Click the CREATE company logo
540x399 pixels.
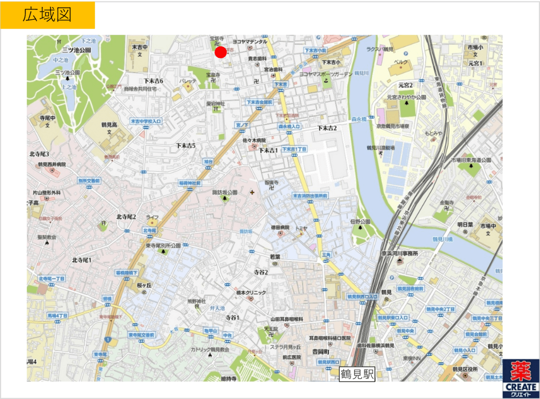521,378
